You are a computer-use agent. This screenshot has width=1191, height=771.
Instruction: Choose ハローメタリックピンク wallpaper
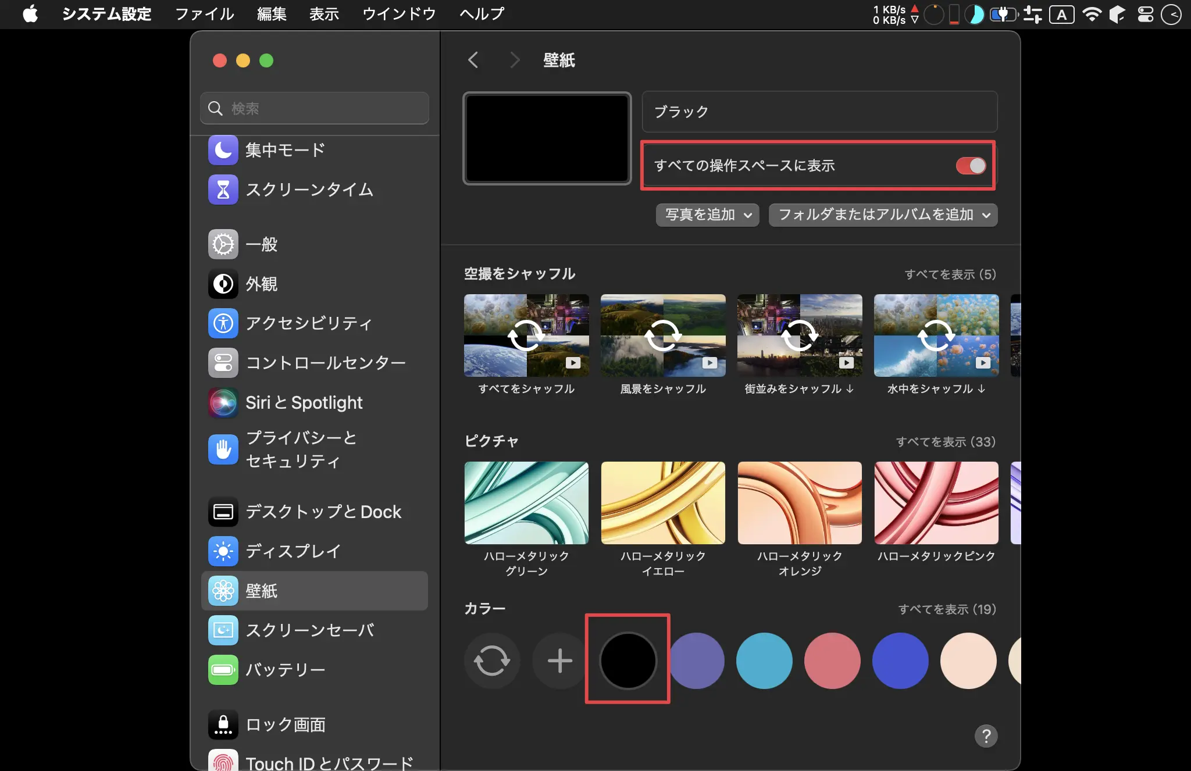point(936,503)
